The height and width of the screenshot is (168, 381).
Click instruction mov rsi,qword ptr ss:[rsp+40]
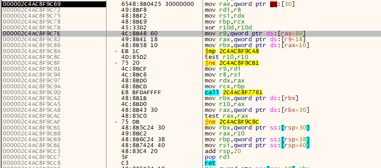pos(258,145)
